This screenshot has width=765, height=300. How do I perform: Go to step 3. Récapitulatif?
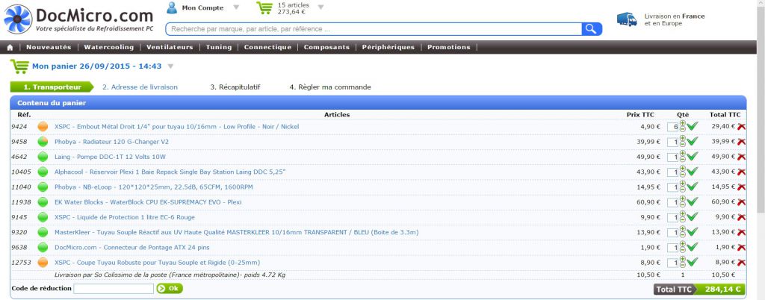[x=235, y=87]
